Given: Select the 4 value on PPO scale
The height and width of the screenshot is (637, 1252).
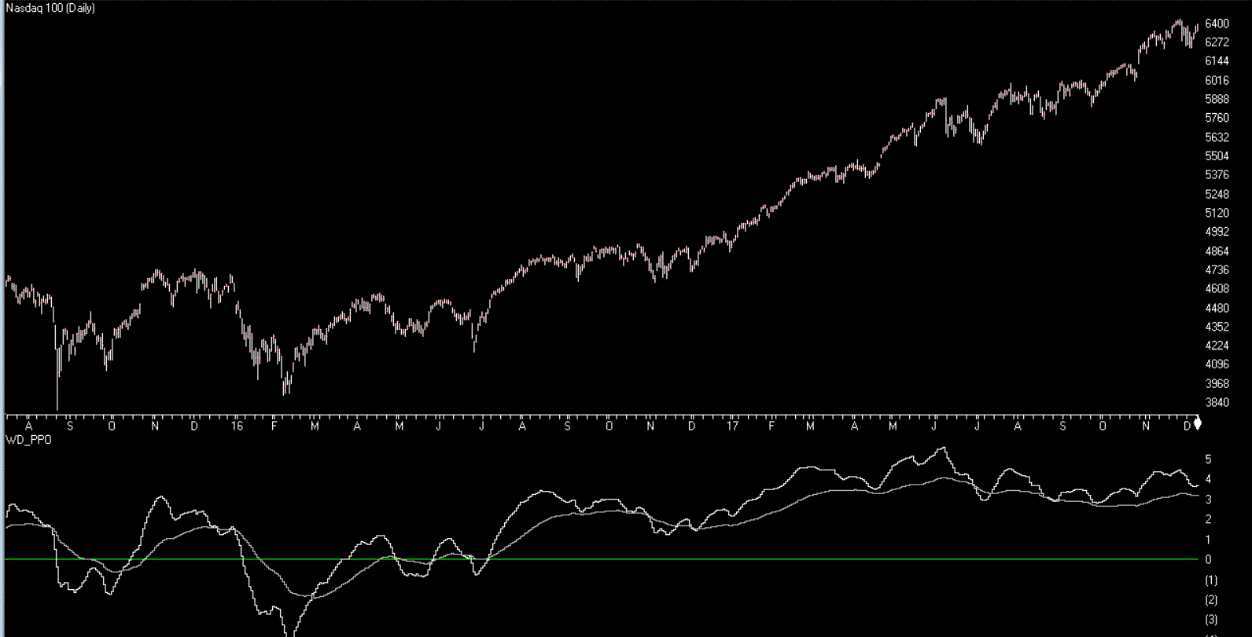Looking at the screenshot, I should [x=1209, y=479].
